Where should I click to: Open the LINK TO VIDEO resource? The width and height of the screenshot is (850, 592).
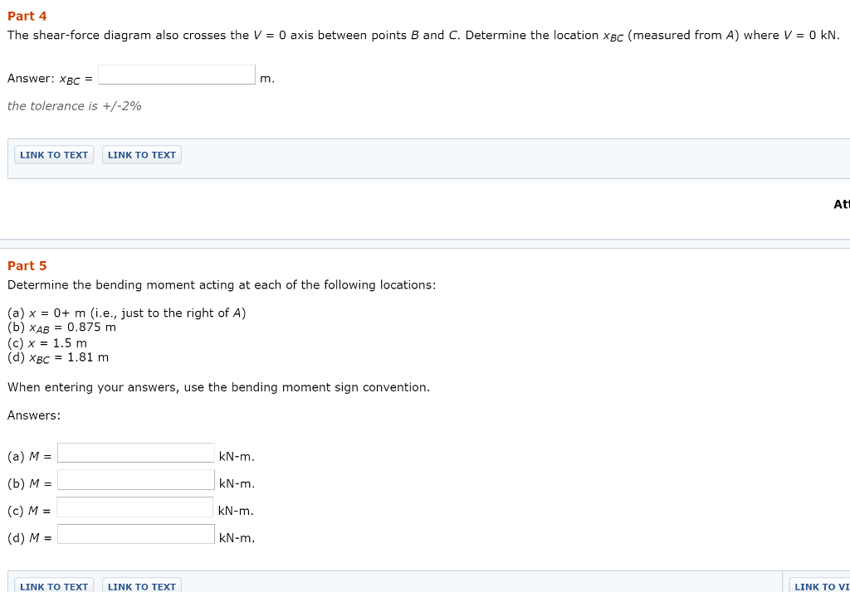click(x=822, y=586)
